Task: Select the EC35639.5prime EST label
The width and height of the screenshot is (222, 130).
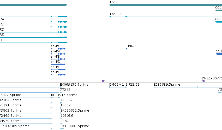Action: 167,85
